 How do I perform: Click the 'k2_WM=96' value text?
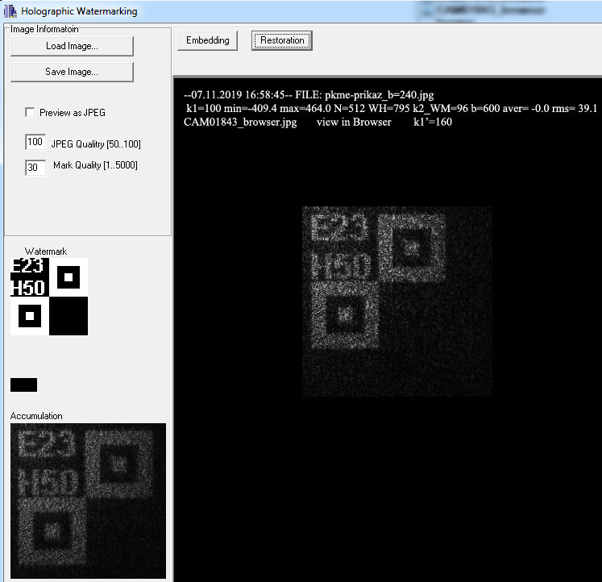[441, 109]
